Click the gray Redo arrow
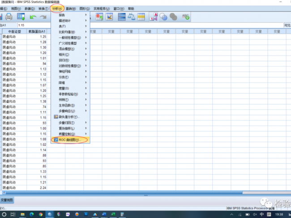This screenshot has width=291, height=218. tap(43, 17)
